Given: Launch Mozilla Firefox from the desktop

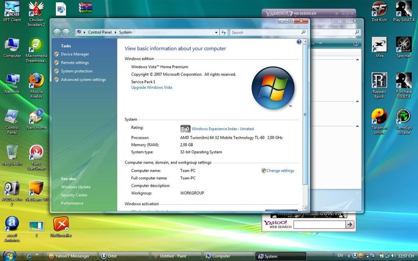Looking at the screenshot, I should [x=36, y=86].
